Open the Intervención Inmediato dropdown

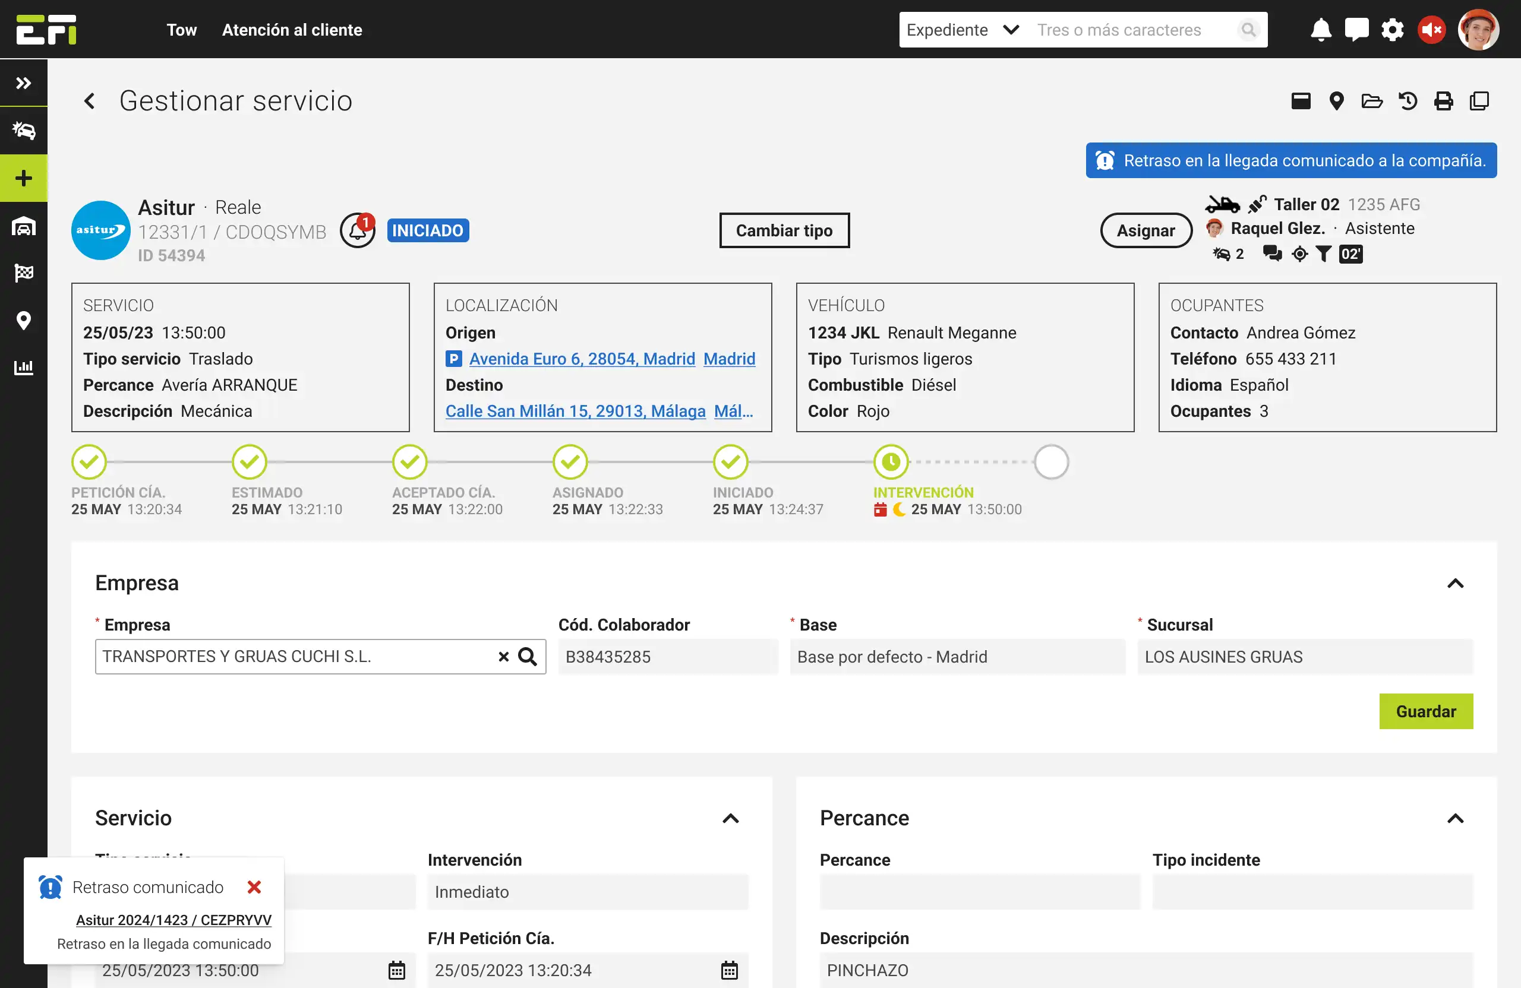click(588, 892)
